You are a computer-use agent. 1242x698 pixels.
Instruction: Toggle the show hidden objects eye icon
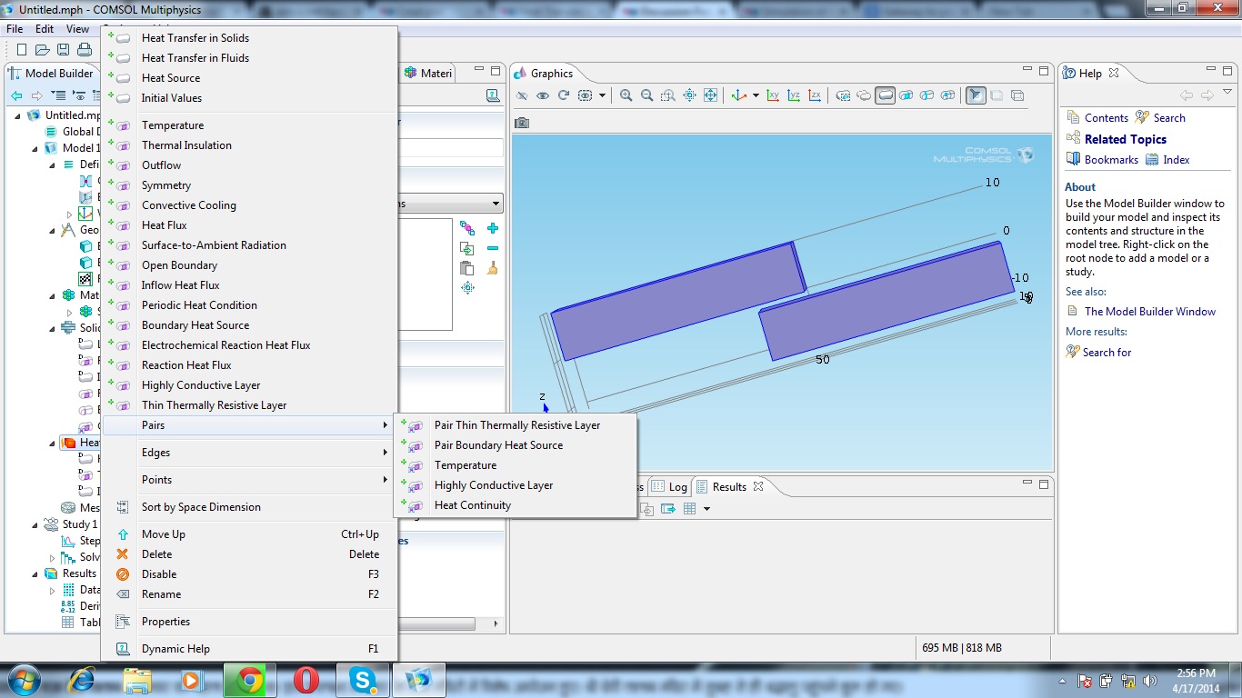coord(543,95)
